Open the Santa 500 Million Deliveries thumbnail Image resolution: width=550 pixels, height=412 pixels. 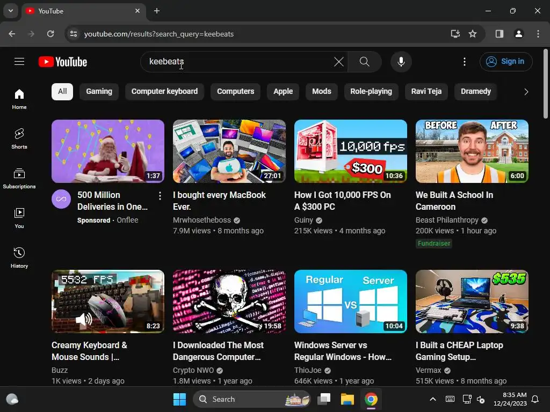click(x=107, y=151)
